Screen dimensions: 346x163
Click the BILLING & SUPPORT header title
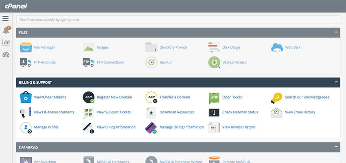coord(35,83)
